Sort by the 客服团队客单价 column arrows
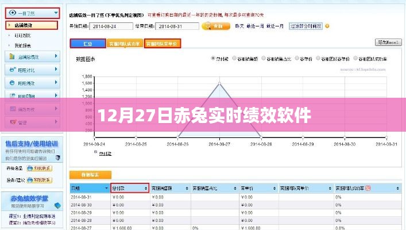Viewport: 406px width, 230px height. click(x=330, y=188)
